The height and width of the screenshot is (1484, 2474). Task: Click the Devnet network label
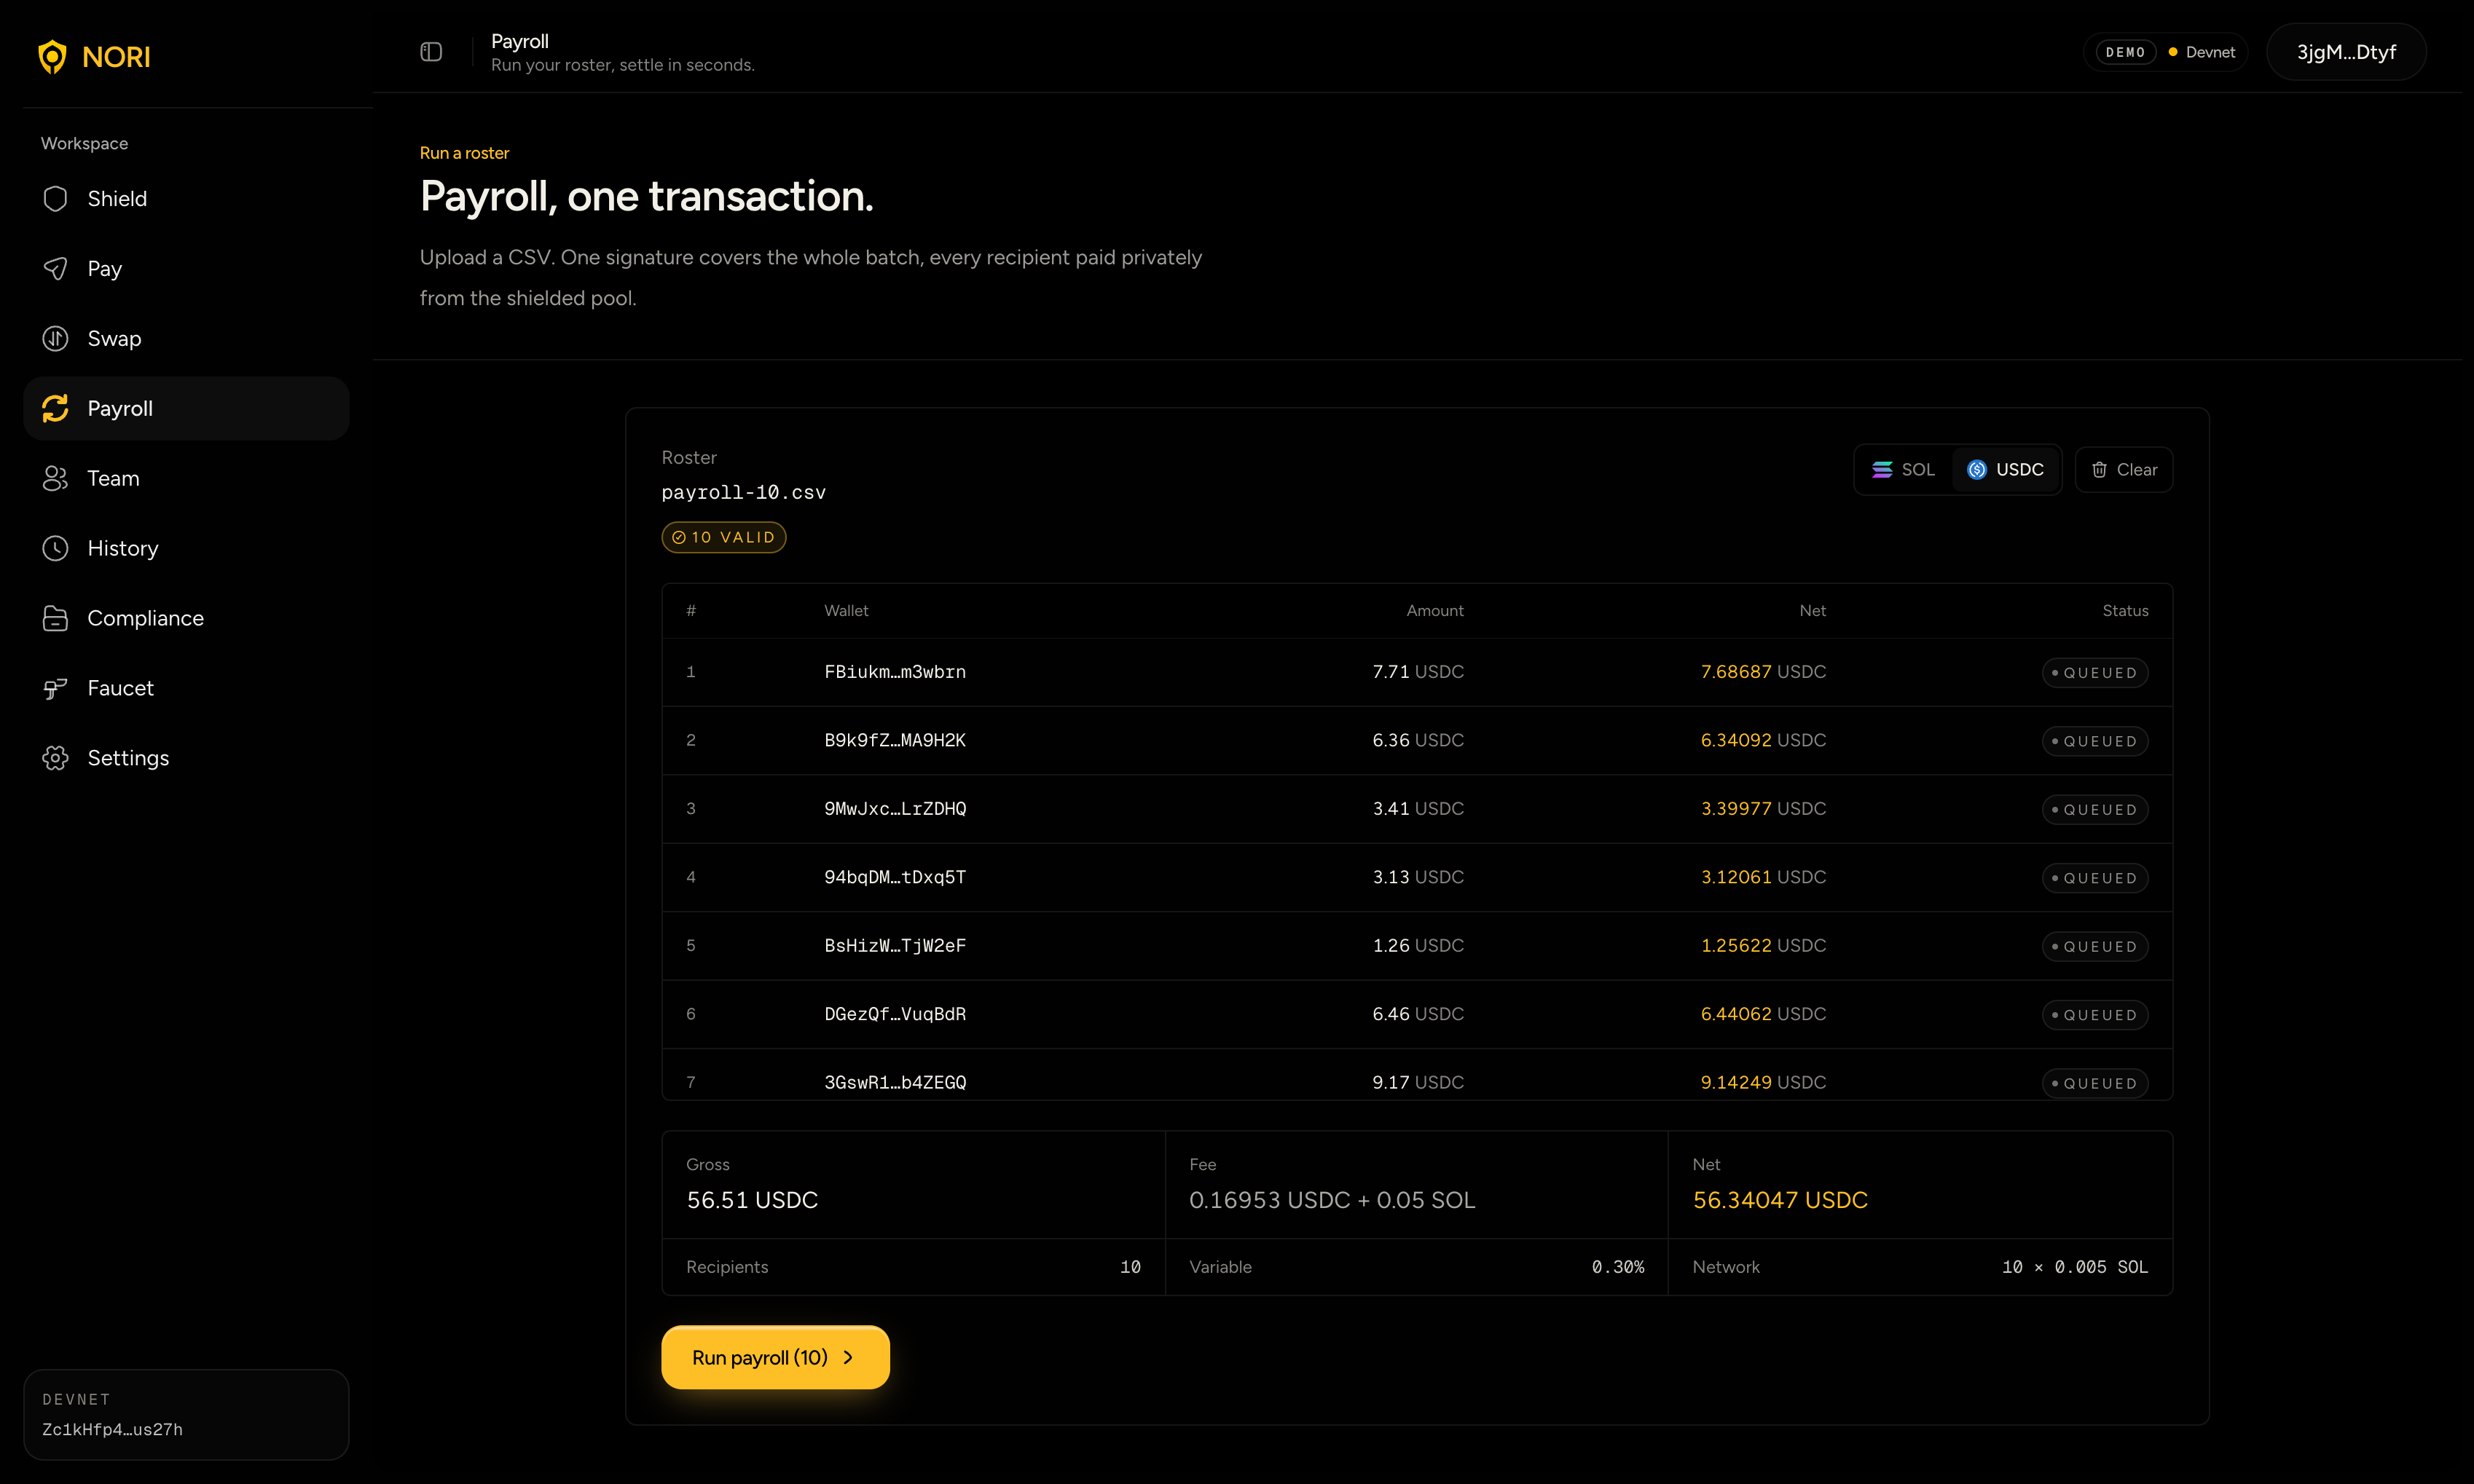[x=2210, y=52]
